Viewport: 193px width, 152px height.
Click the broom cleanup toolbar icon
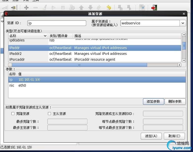45,8
